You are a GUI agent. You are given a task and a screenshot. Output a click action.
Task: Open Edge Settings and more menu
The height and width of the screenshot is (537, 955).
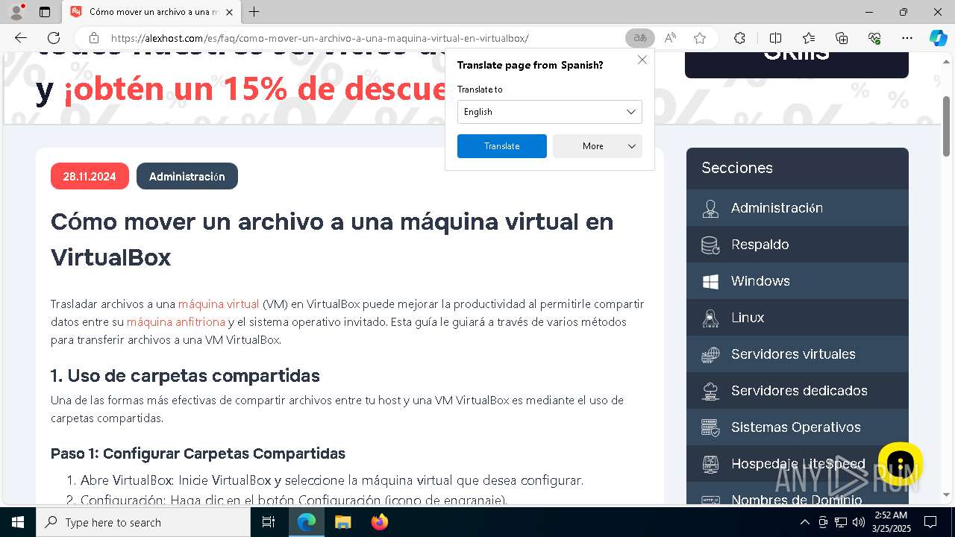point(907,38)
